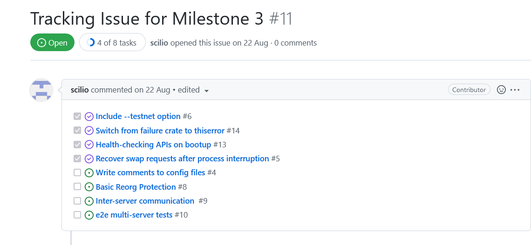
Task: Click the open-issue icon beside e2e multi-server tests
Action: [x=88, y=215]
